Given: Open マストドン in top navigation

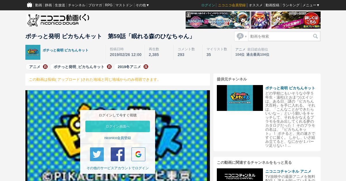Looking at the screenshot, I should pos(124,5).
